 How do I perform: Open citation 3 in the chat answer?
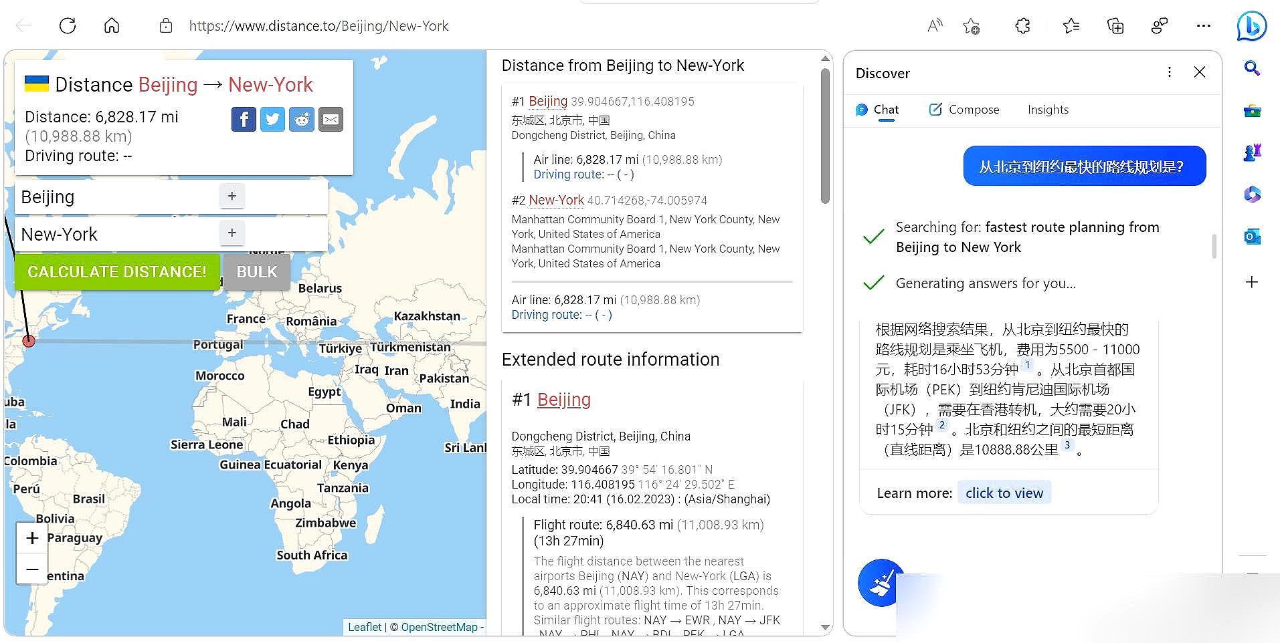pyautogui.click(x=1067, y=446)
